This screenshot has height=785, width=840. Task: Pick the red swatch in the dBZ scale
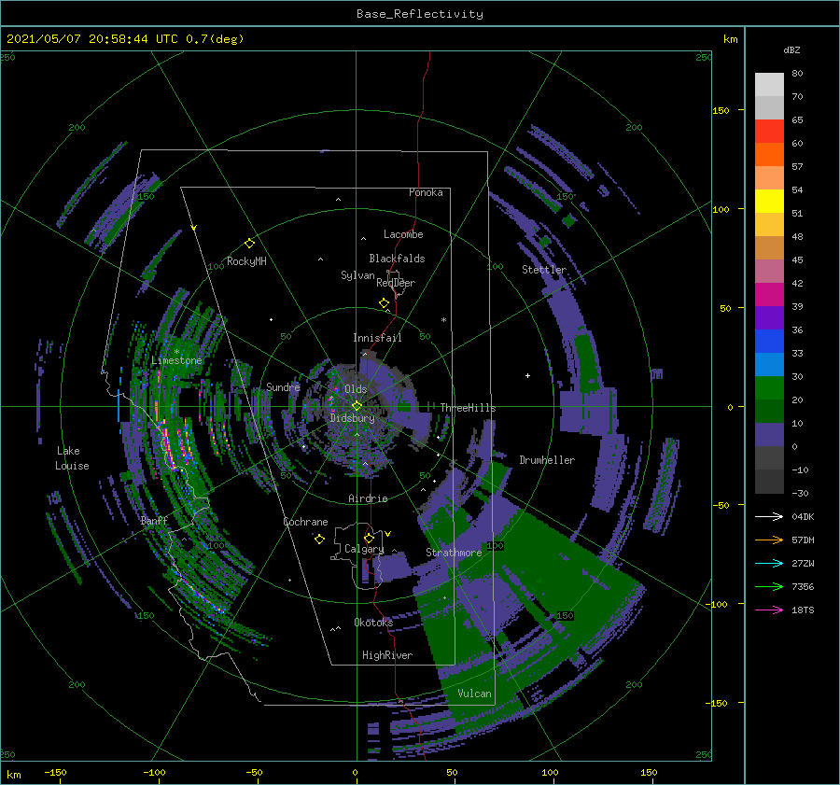click(x=769, y=132)
